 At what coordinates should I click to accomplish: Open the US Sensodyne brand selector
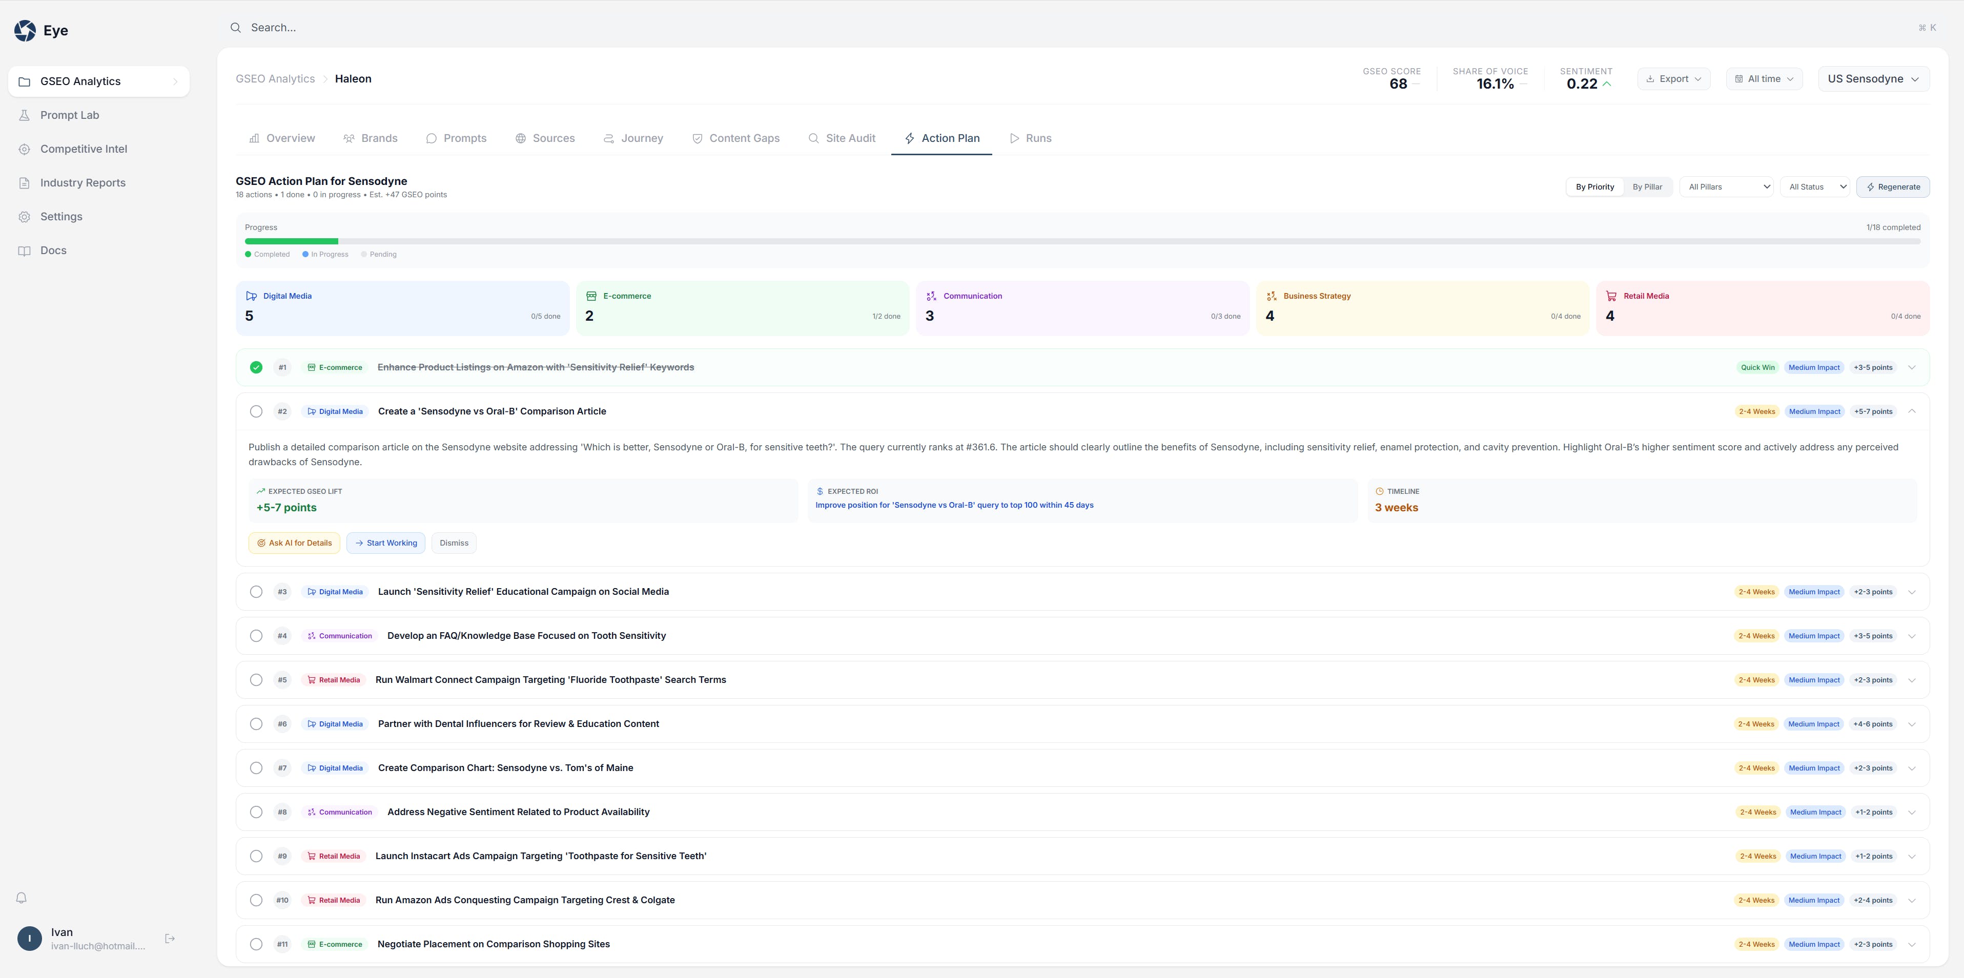[1873, 79]
